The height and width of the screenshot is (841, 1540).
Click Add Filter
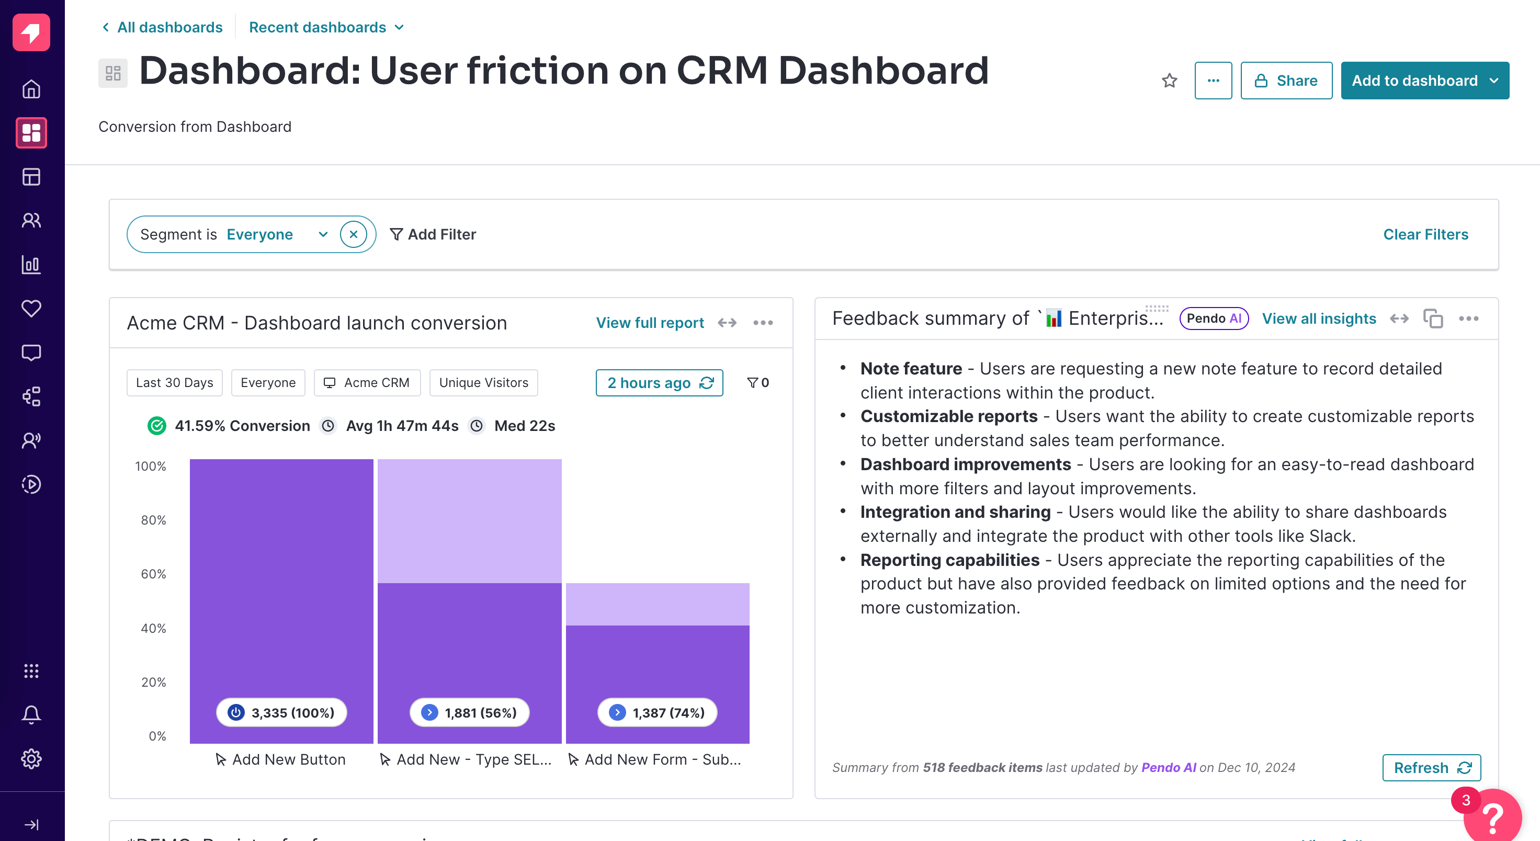(433, 234)
